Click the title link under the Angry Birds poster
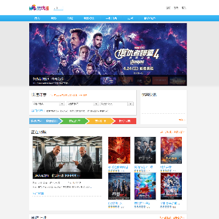 pos(142,203)
